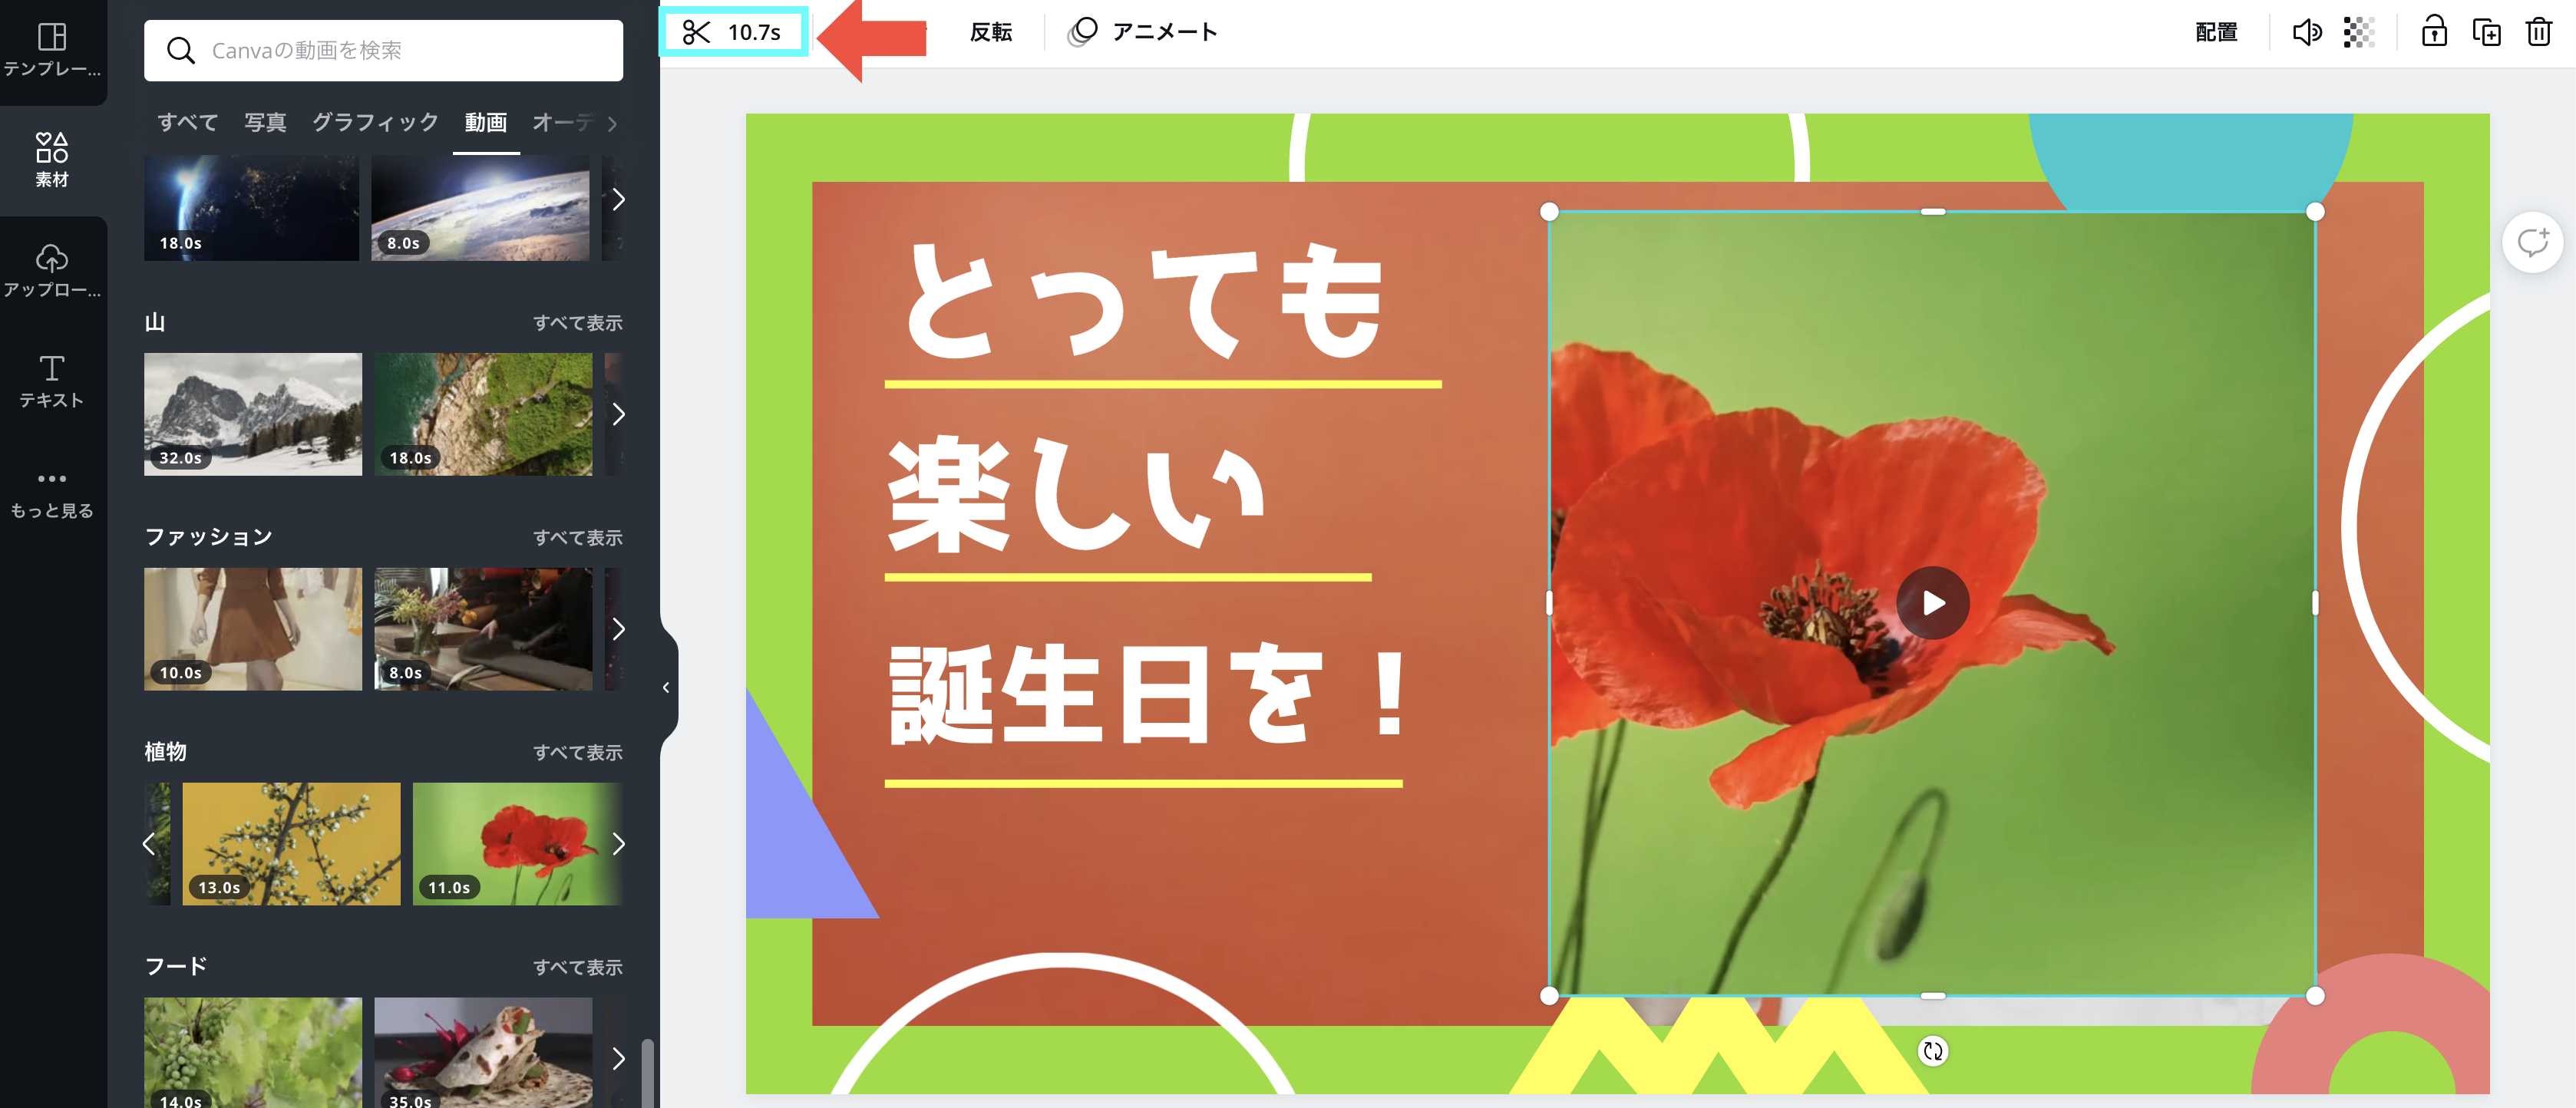
Task: Open the transparency checkerboard control
Action: pyautogui.click(x=2358, y=32)
